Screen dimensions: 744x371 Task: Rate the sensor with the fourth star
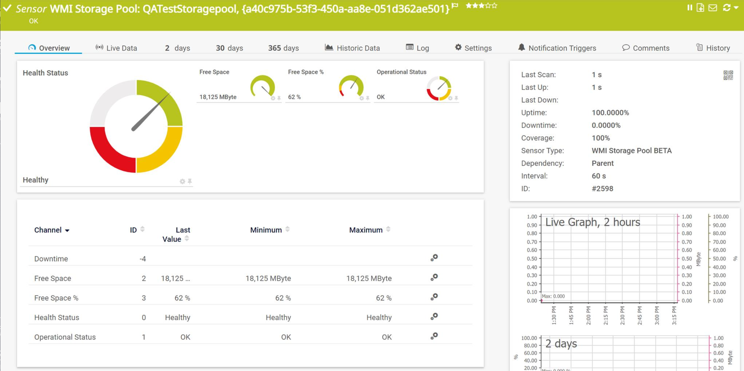[x=488, y=5]
